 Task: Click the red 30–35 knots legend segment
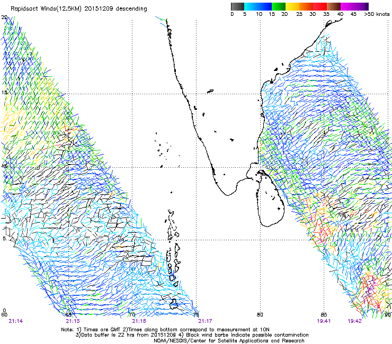tap(320, 6)
